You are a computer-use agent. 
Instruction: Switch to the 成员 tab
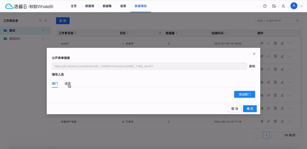tap(68, 83)
